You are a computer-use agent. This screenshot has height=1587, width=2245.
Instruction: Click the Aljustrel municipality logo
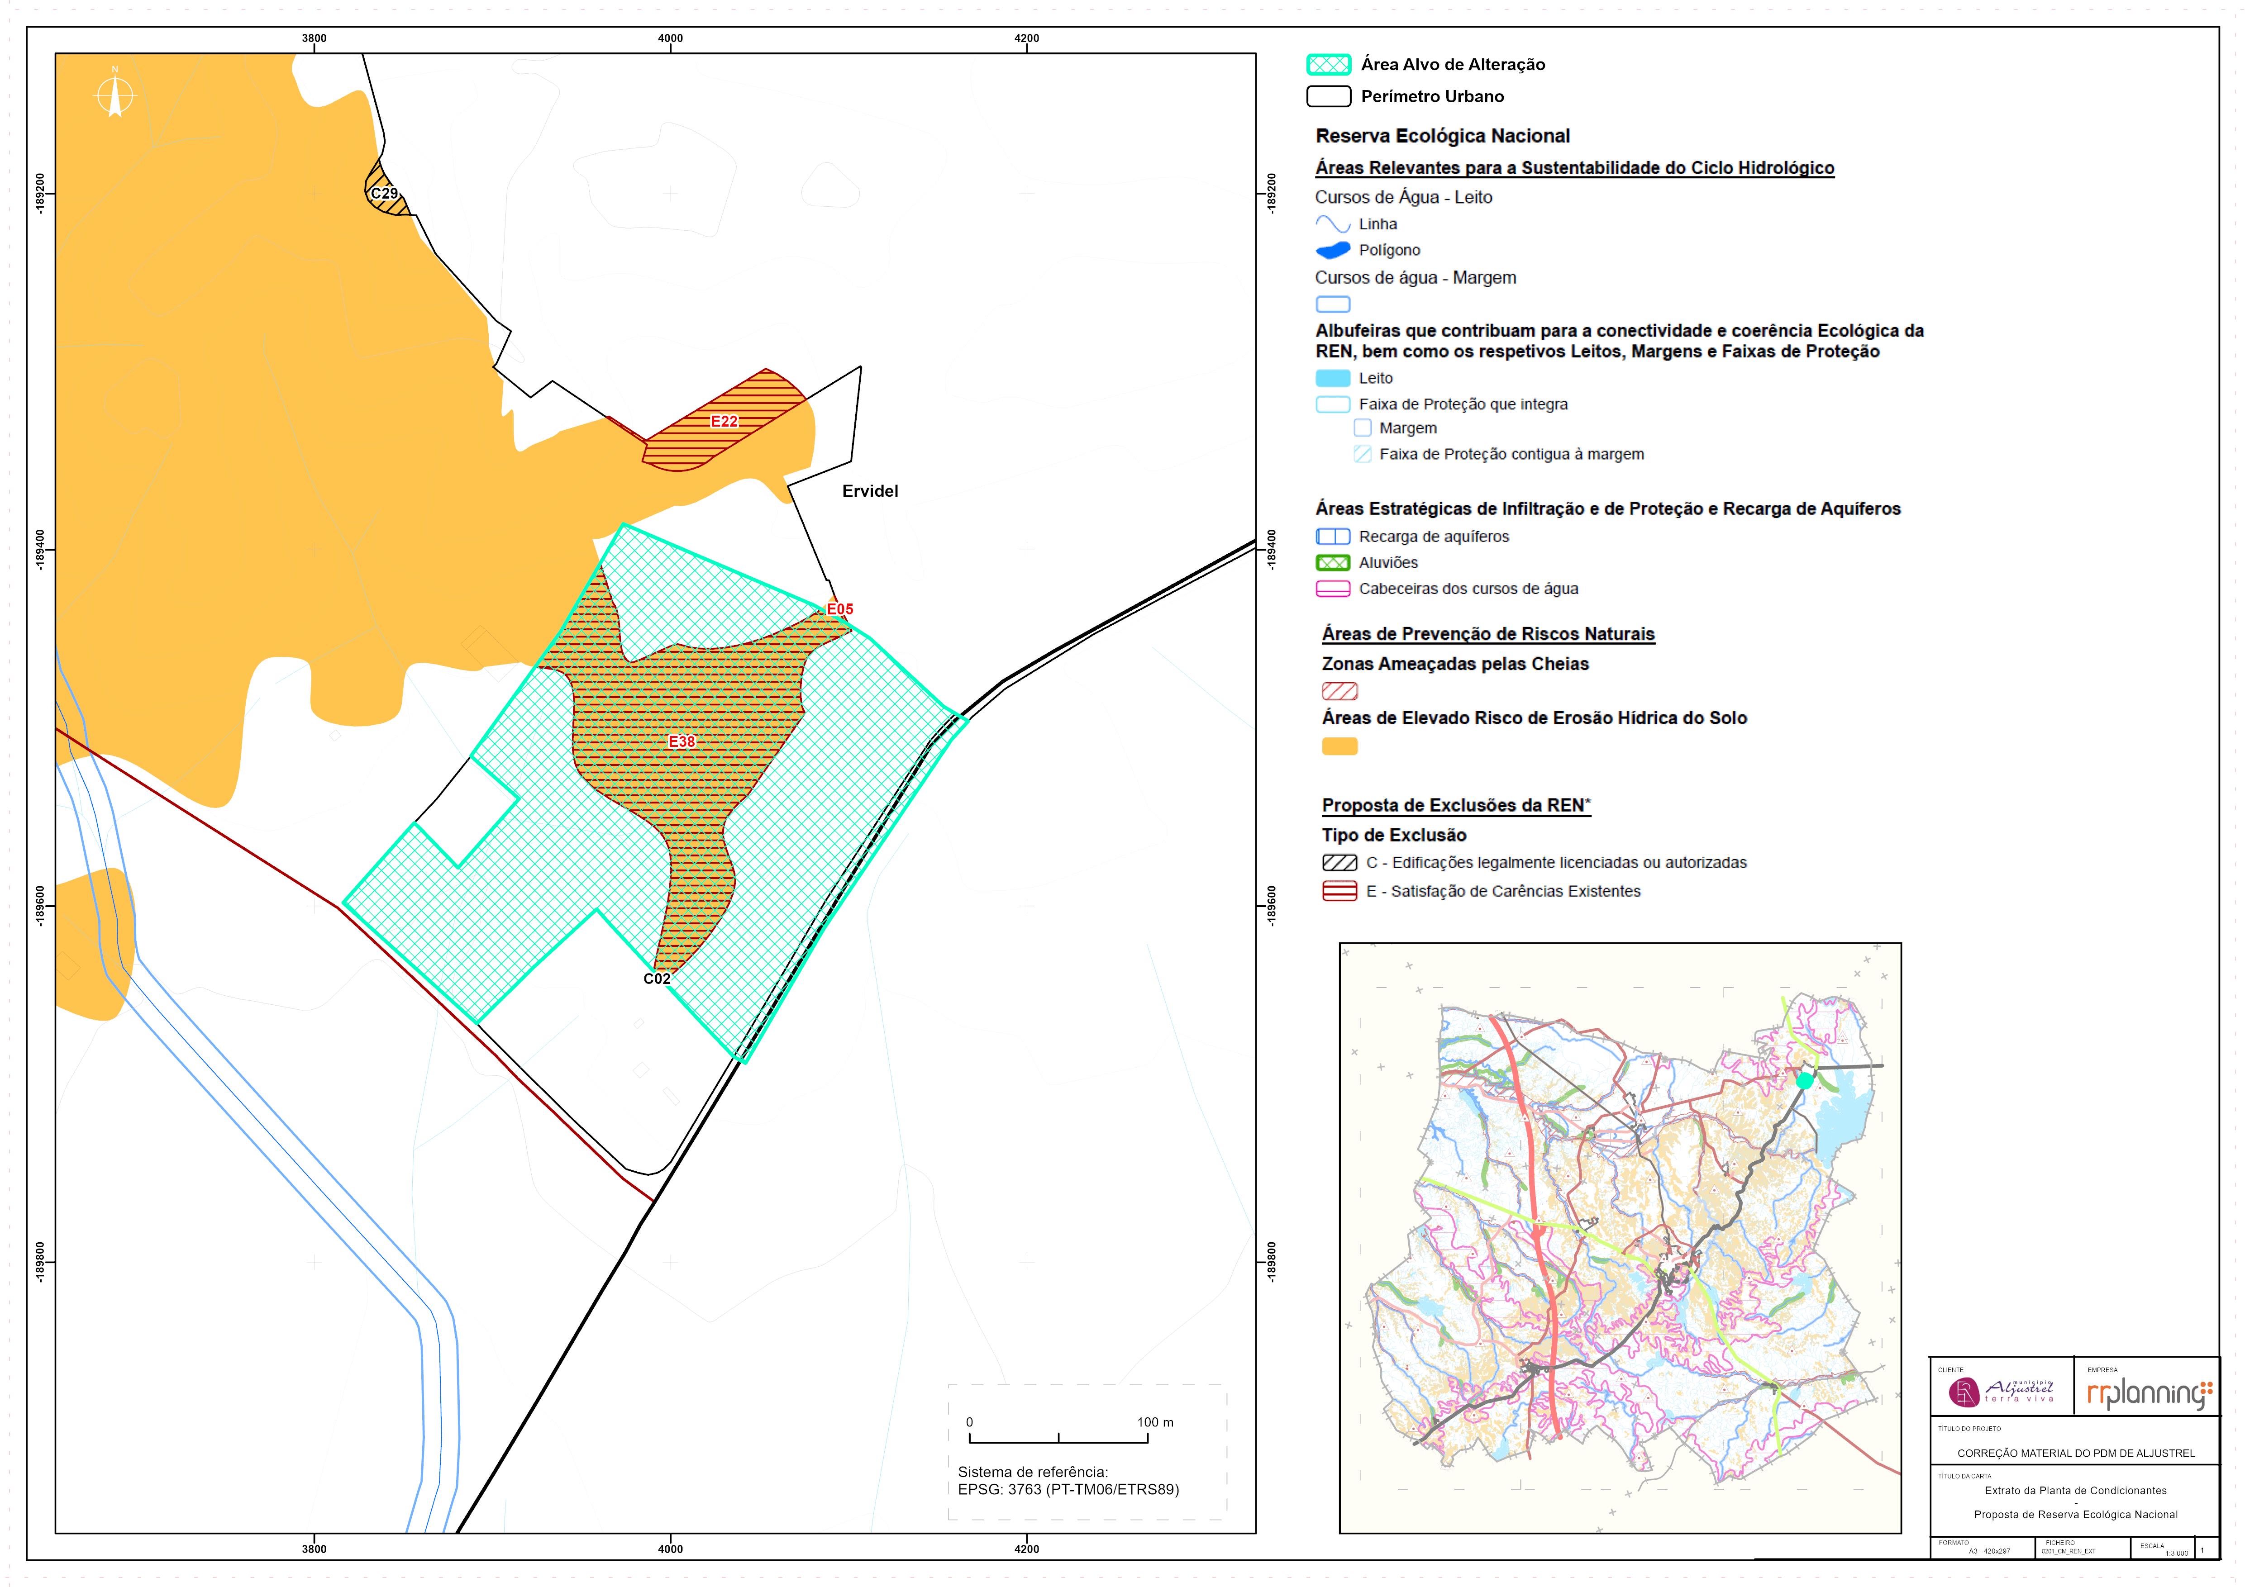click(2002, 1391)
